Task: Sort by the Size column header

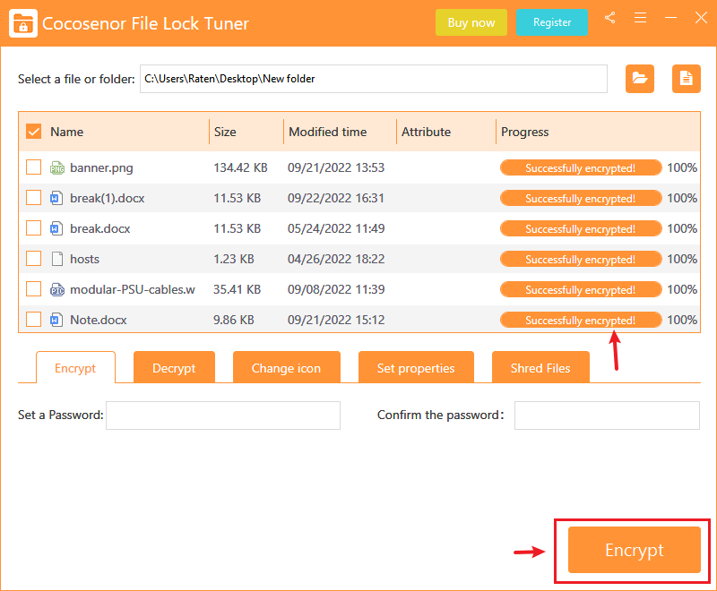Action: pos(225,132)
